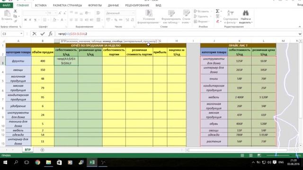Open Windows Start menu
This screenshot has height=170, width=303.
(5, 162)
